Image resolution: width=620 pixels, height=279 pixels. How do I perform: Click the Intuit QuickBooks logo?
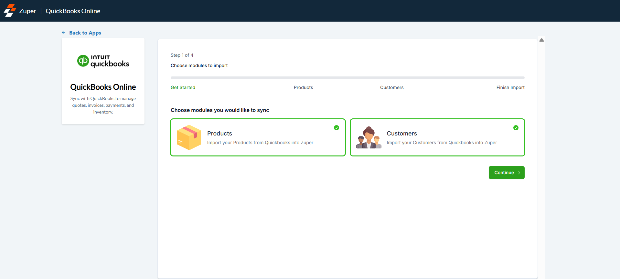103,61
